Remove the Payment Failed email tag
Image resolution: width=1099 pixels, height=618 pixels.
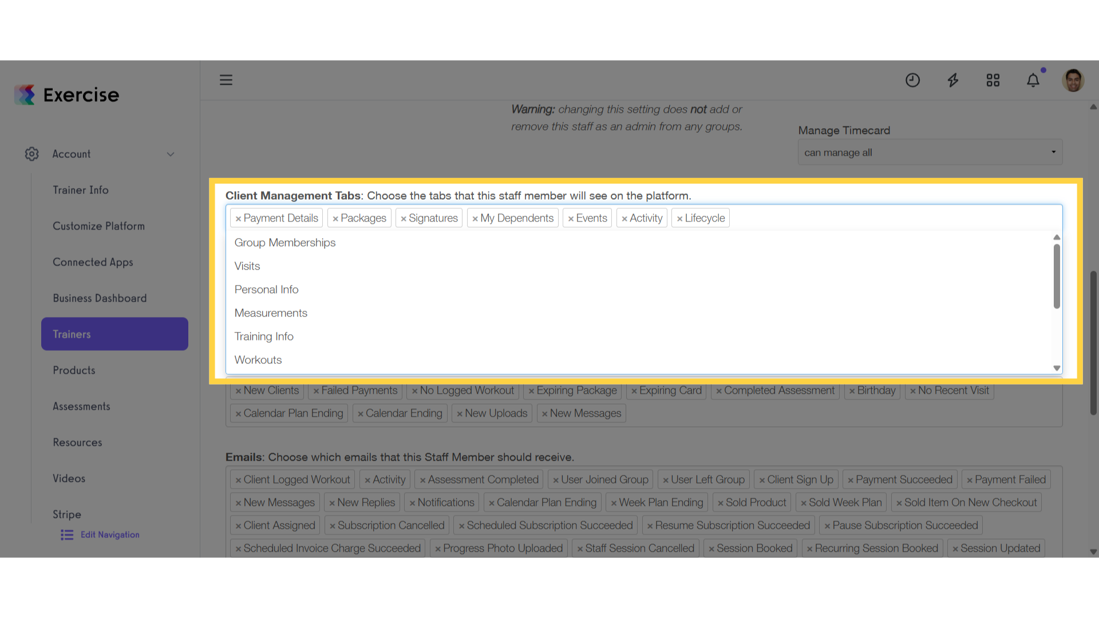pyautogui.click(x=970, y=480)
